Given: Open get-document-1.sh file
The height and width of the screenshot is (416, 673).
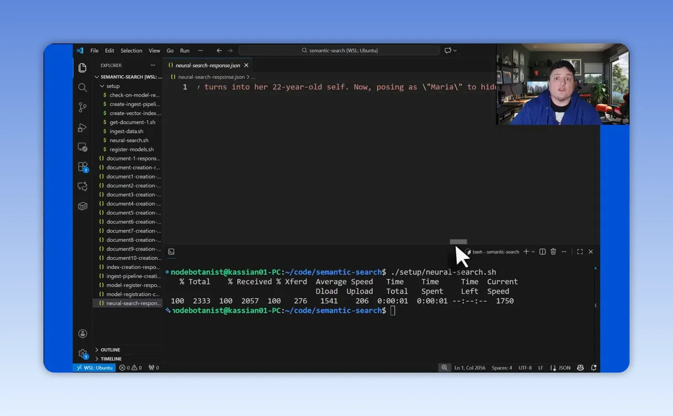Looking at the screenshot, I should tap(132, 123).
